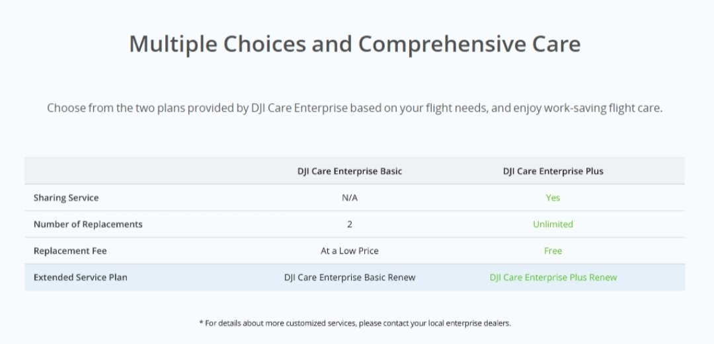Select the "DJI Care Enterprise Plus" column header

553,171
